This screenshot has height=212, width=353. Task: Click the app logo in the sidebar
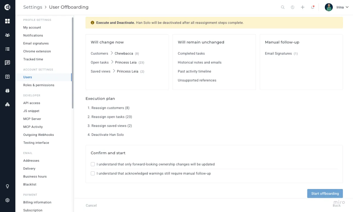tap(7, 7)
